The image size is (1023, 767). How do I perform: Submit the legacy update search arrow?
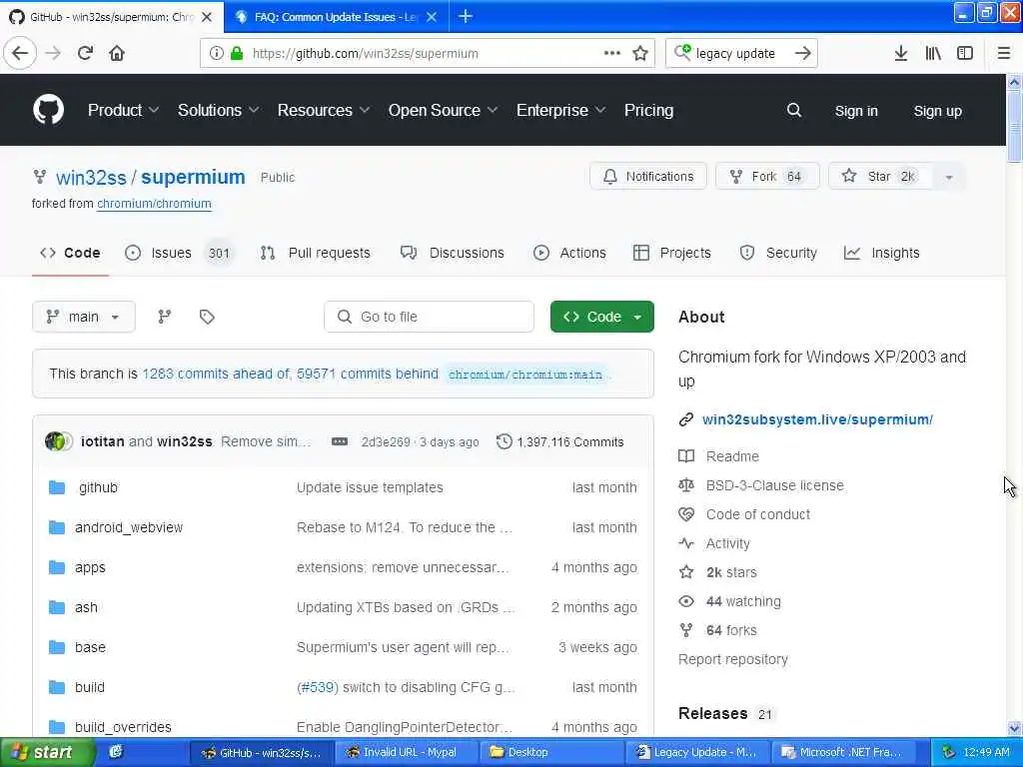click(x=803, y=53)
